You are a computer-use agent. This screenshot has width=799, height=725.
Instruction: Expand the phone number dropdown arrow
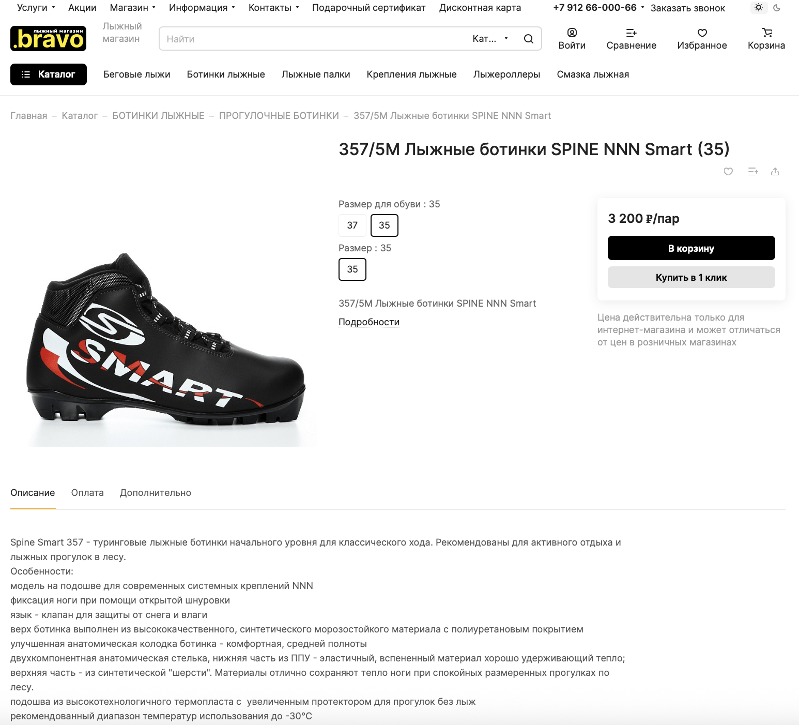click(x=642, y=8)
